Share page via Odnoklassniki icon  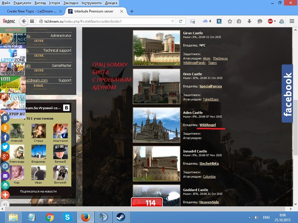5,128
